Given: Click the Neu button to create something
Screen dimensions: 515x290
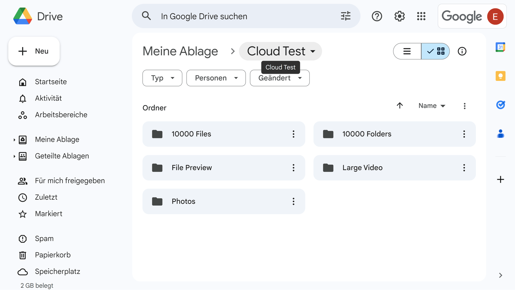Looking at the screenshot, I should [34, 51].
